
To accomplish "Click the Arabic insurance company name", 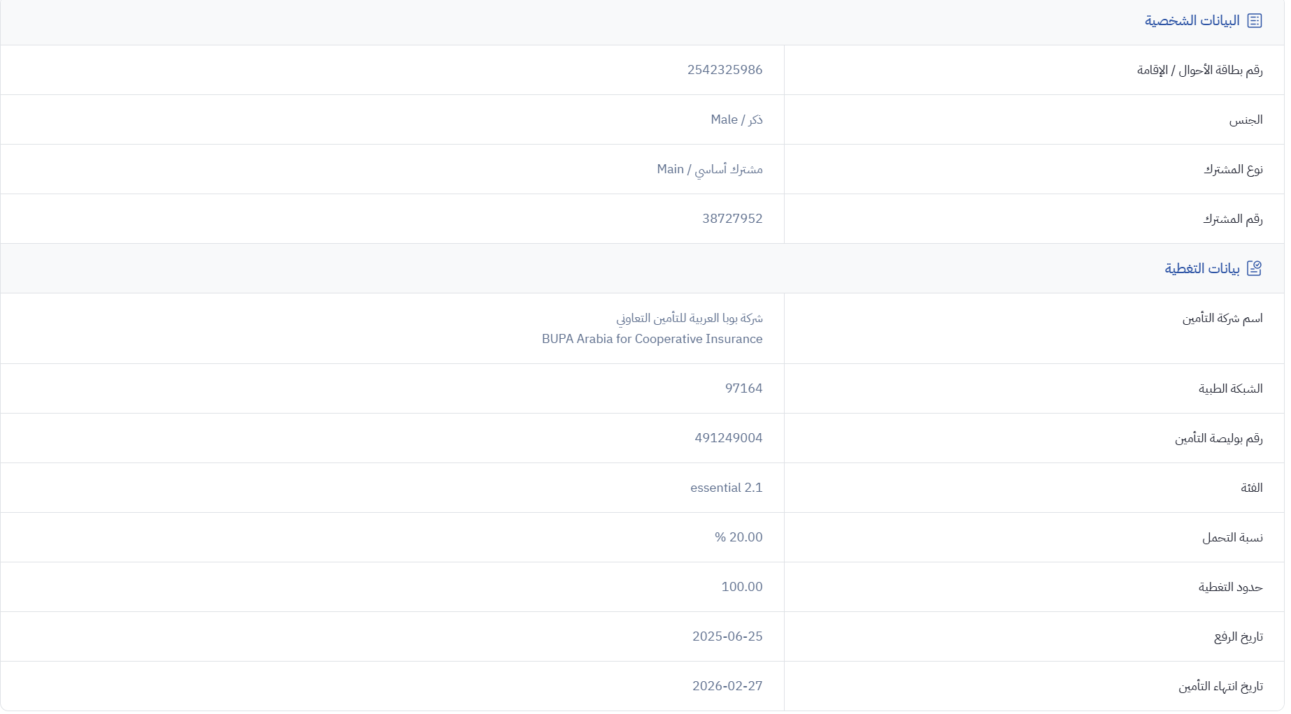I will coord(689,319).
